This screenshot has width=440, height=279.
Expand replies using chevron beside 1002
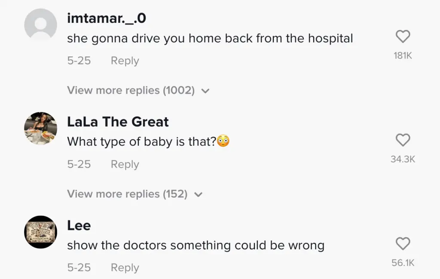[205, 91]
